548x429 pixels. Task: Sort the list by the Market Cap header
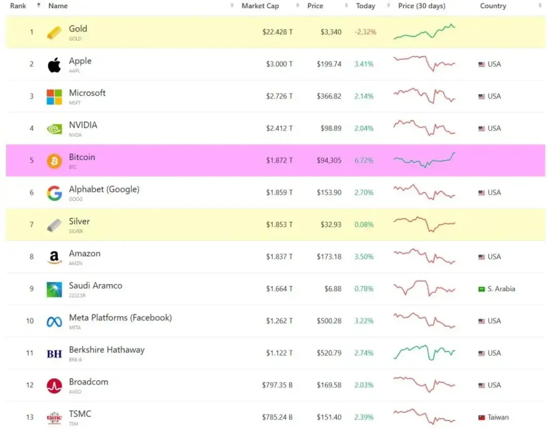coord(260,6)
